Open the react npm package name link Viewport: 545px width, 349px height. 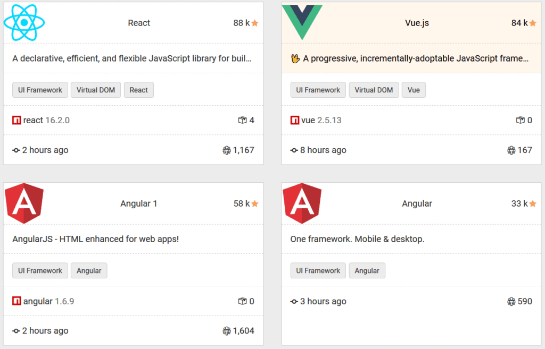coord(33,121)
